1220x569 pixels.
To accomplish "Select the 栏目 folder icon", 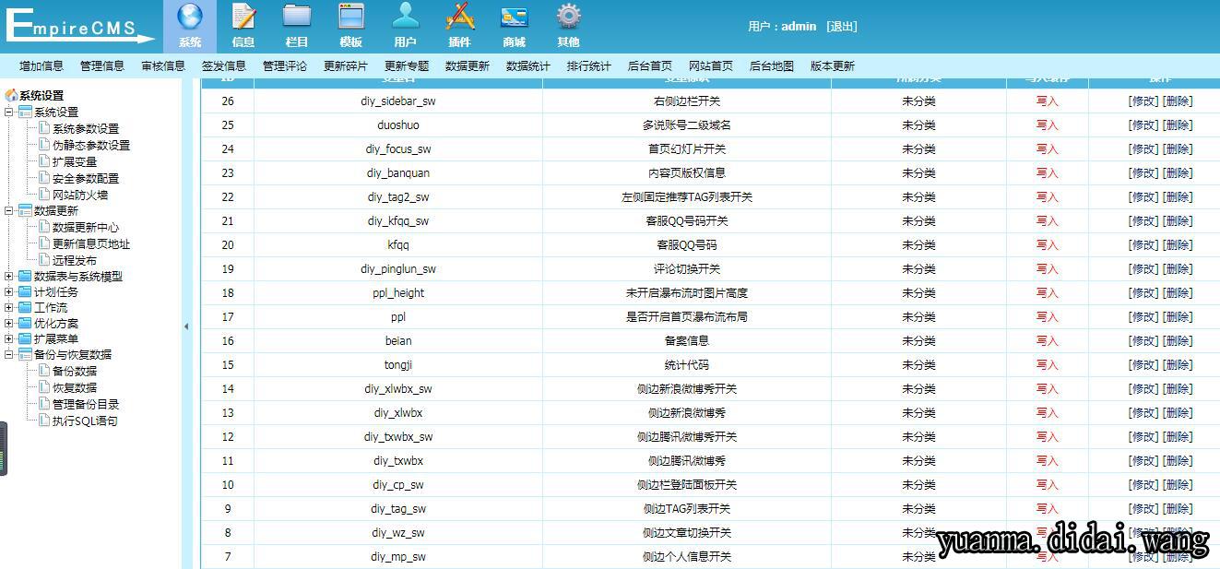I will point(297,18).
